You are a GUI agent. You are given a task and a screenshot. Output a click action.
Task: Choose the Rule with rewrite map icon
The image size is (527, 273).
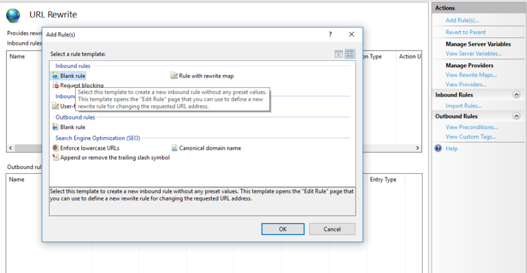(174, 76)
